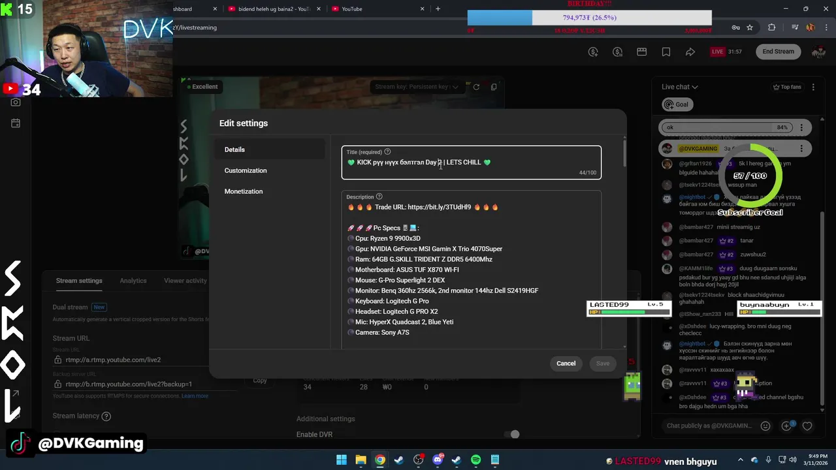Open Chrome three-dot menu
The height and width of the screenshot is (470, 836).
826,27
